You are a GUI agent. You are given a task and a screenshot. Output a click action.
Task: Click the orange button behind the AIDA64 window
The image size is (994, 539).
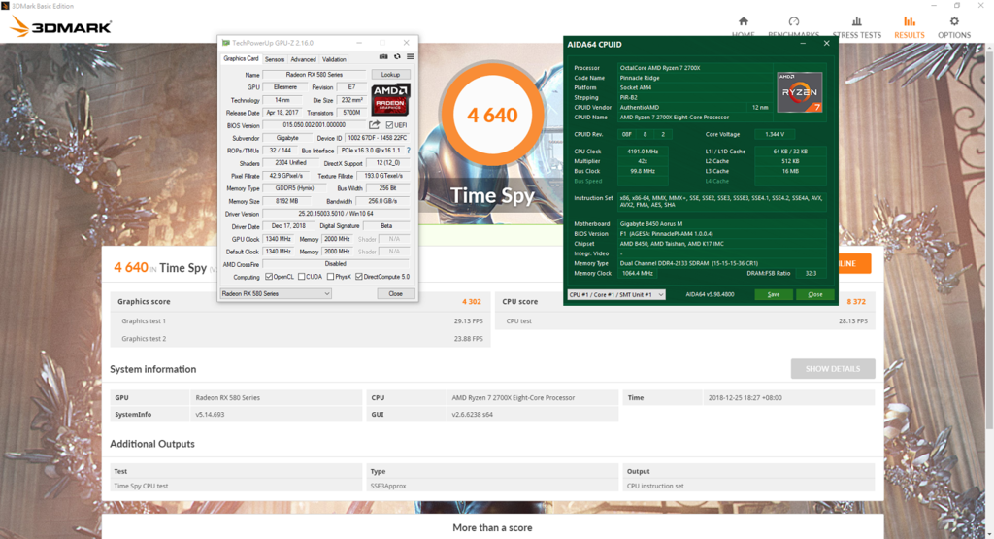point(854,263)
